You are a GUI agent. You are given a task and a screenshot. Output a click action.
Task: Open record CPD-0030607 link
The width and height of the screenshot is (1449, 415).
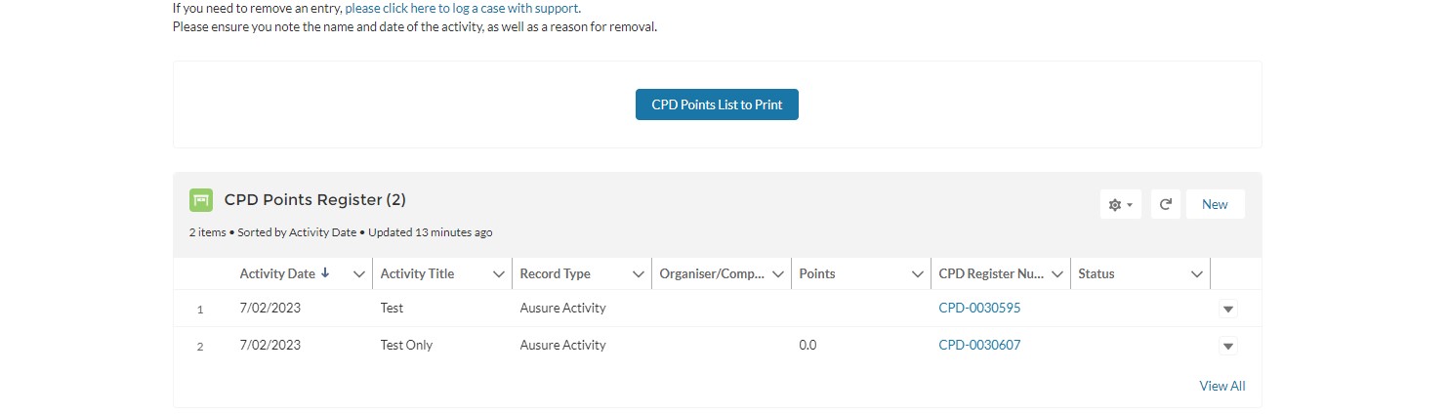coord(979,345)
